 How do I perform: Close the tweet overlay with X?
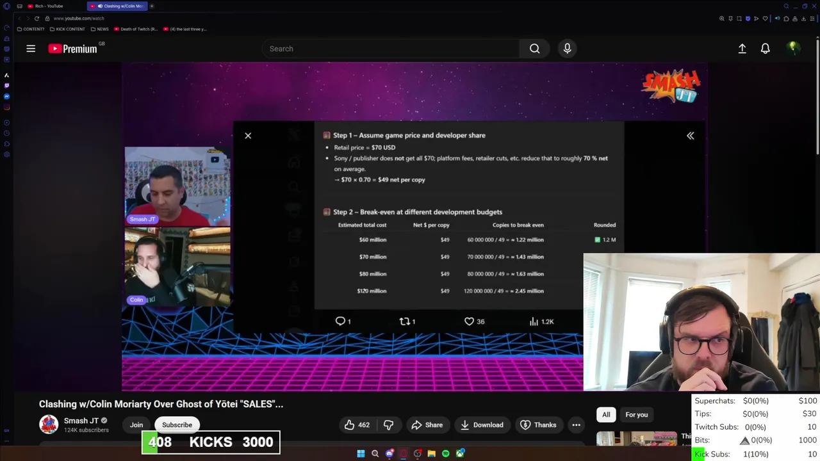[248, 136]
